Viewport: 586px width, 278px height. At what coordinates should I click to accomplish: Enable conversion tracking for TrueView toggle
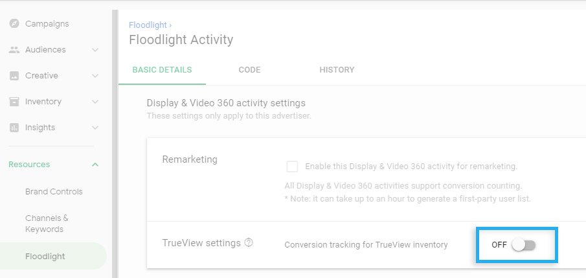[524, 245]
